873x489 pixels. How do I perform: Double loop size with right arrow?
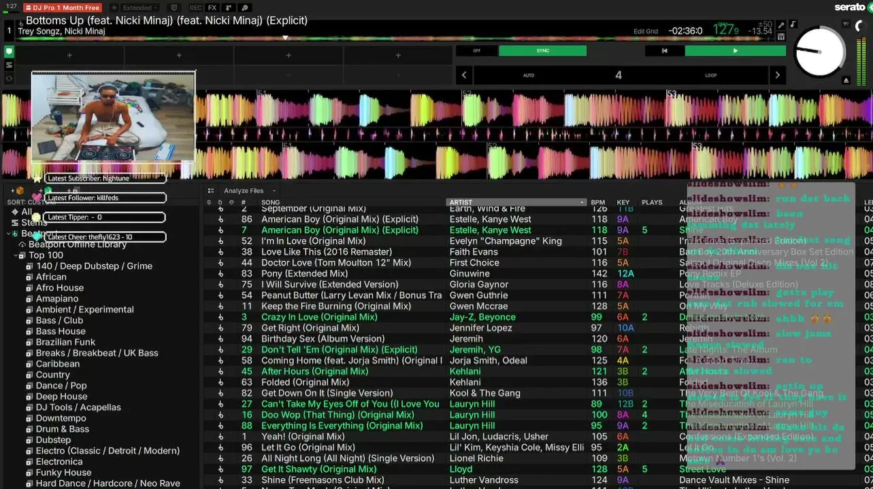[778, 75]
